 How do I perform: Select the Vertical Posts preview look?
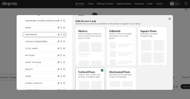pos(90,79)
